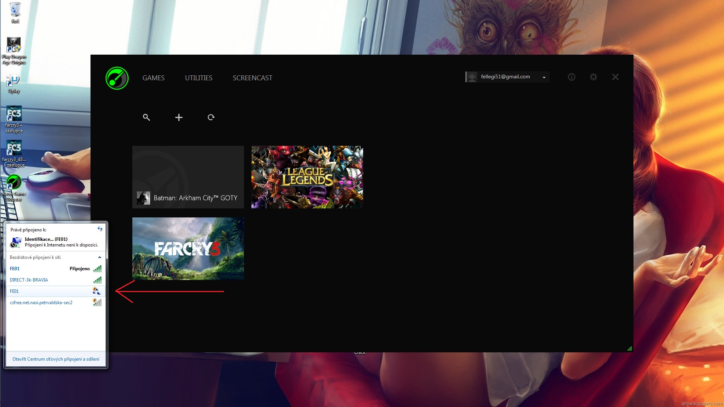Add a game with plus icon
The image size is (724, 407).
coord(179,117)
